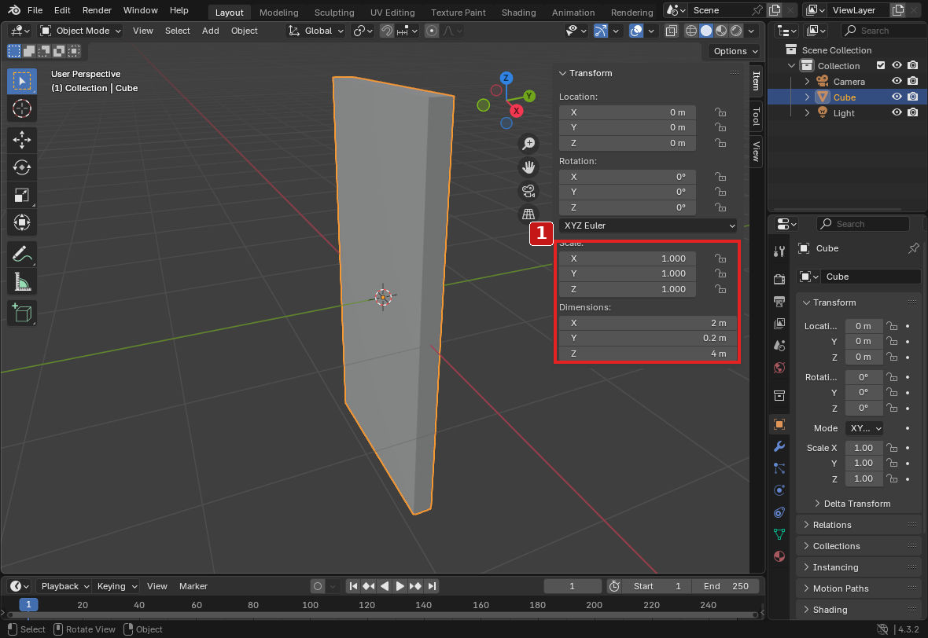The height and width of the screenshot is (638, 928).
Task: Switch perspective/orthographic grid icon
Action: (x=528, y=214)
